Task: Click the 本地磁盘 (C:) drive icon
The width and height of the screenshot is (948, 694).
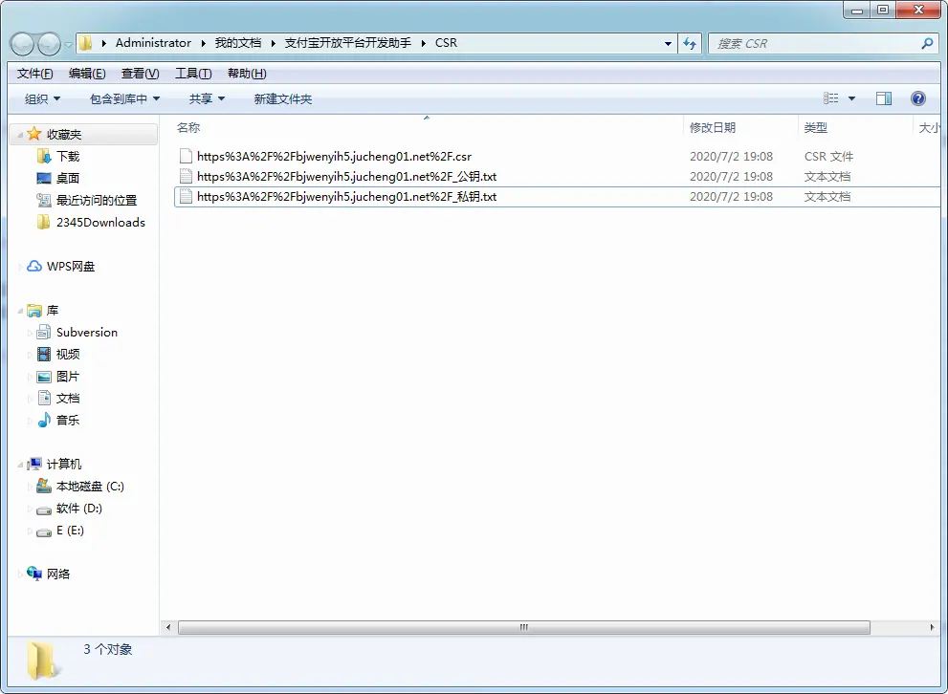Action: (44, 486)
